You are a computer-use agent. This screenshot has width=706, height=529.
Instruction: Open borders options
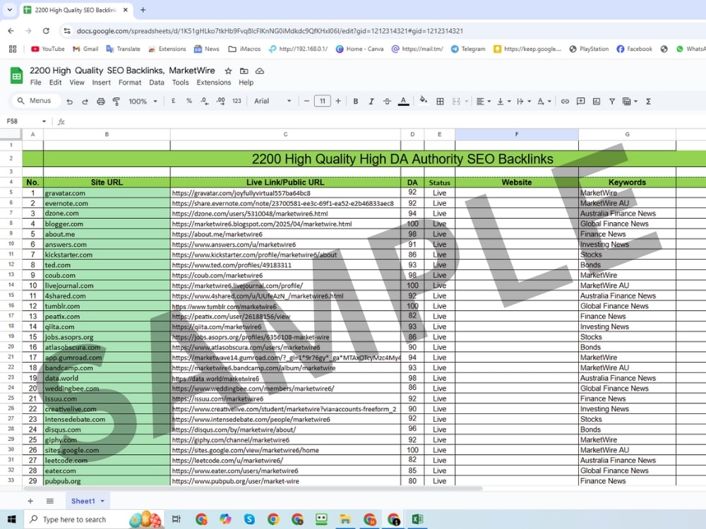[x=441, y=102]
